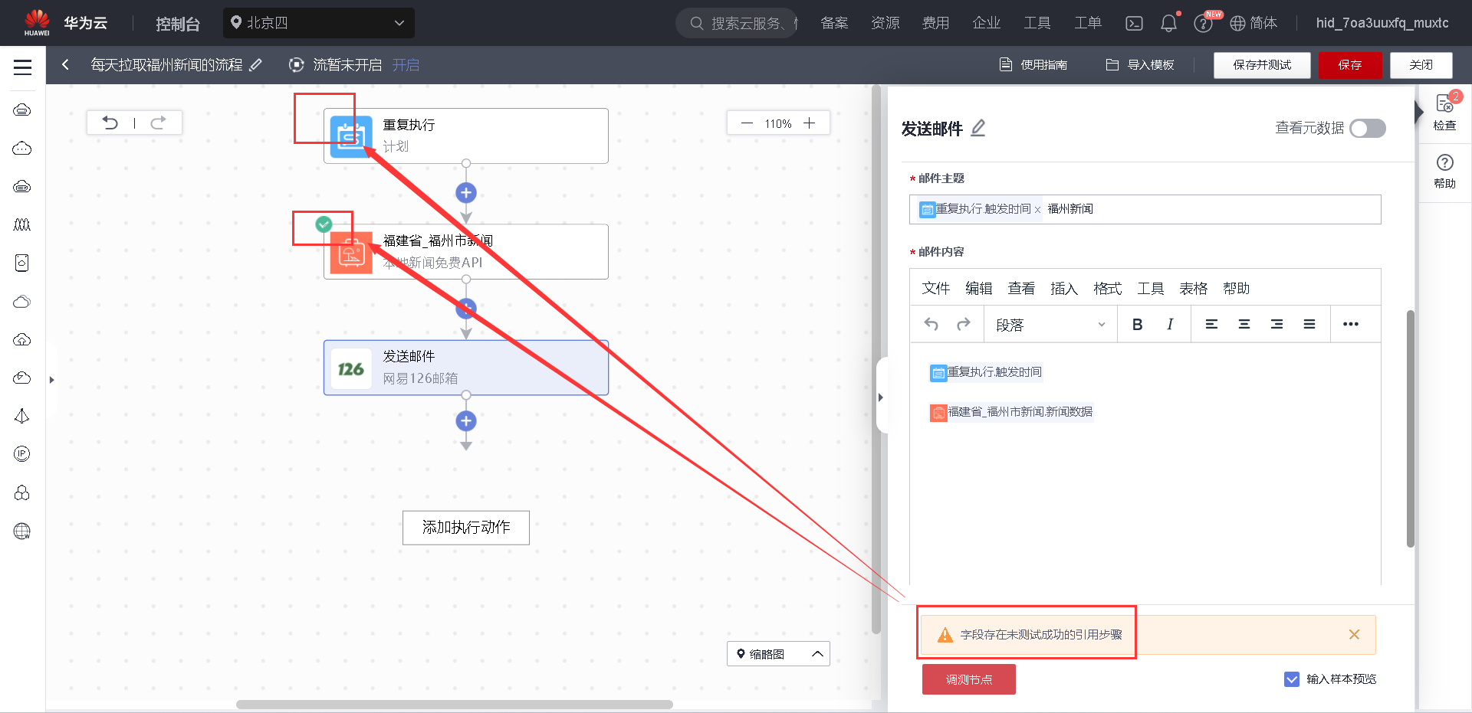Add a step after 发送邮件 node

466,421
